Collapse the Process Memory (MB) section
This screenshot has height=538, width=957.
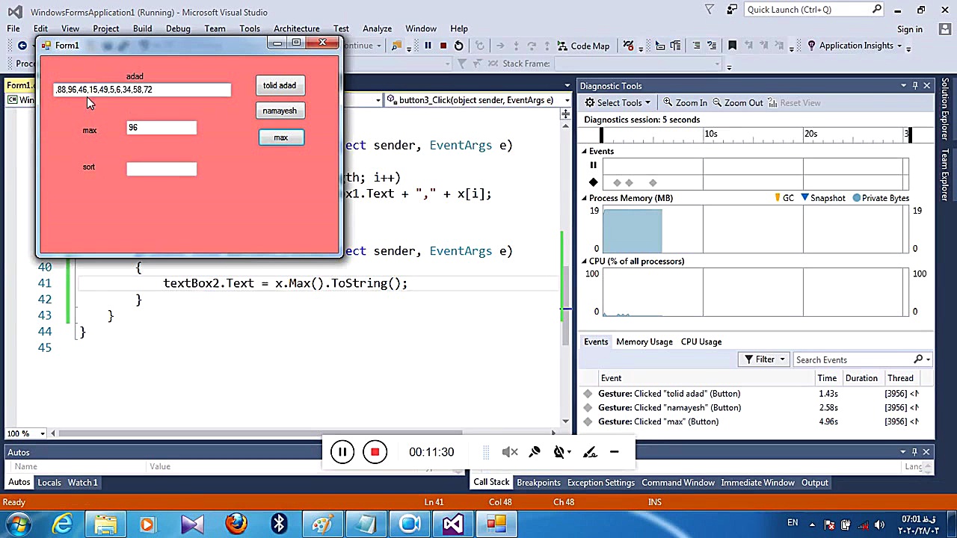(585, 199)
